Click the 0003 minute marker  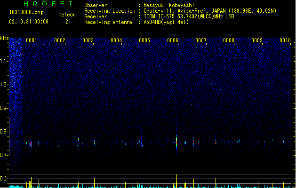[88, 40]
